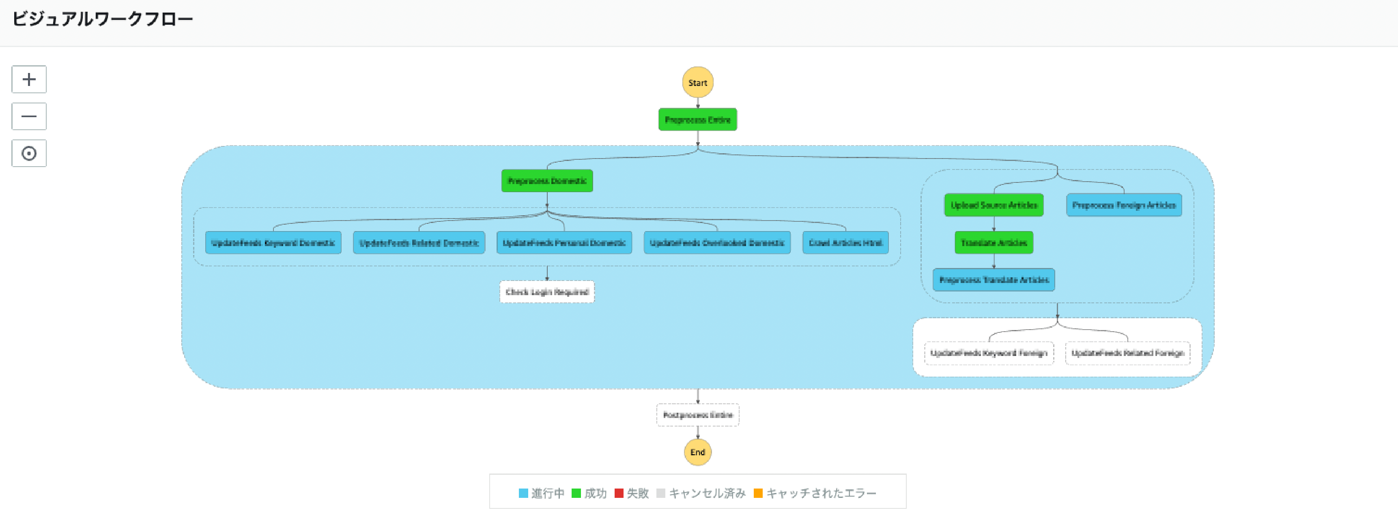Image resolution: width=1398 pixels, height=523 pixels.
Task: Select the Preprocess Domestic state
Action: [547, 181]
